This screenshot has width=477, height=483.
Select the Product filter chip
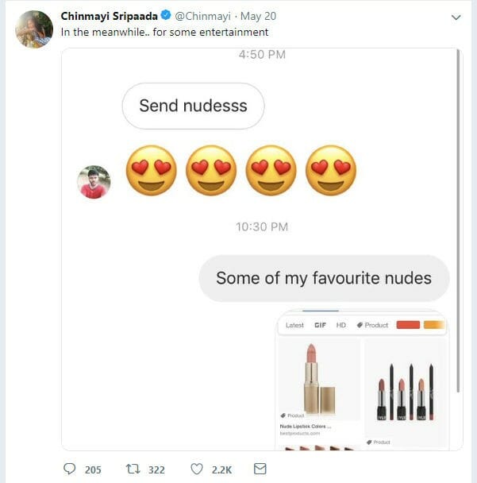coord(373,325)
